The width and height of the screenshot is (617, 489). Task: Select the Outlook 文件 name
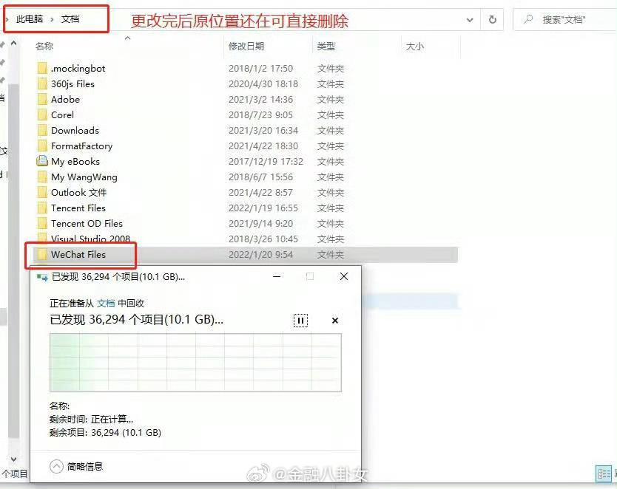(78, 193)
